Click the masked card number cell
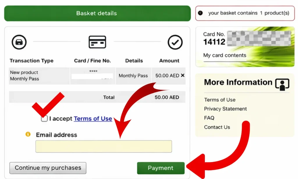Image resolution: width=298 pixels, height=179 pixels. click(x=93, y=76)
